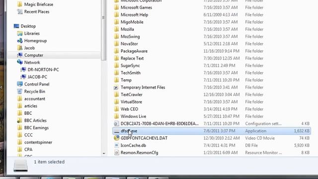Click the 1,632 KB size cell
Screen dimensions: 318x179
pos(302,131)
